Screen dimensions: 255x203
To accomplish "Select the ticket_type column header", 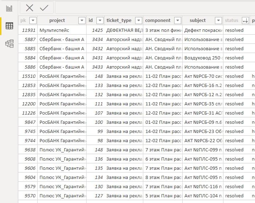I will click(x=119, y=21).
